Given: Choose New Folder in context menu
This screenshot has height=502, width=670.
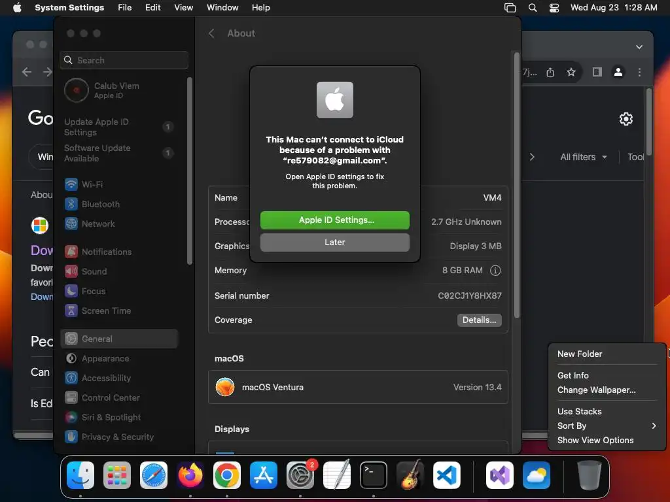Looking at the screenshot, I should click(x=607, y=354).
